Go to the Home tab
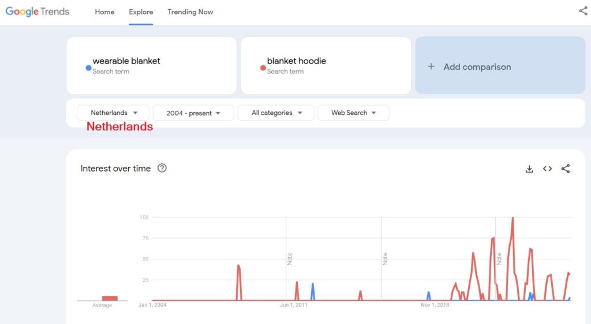 104,12
